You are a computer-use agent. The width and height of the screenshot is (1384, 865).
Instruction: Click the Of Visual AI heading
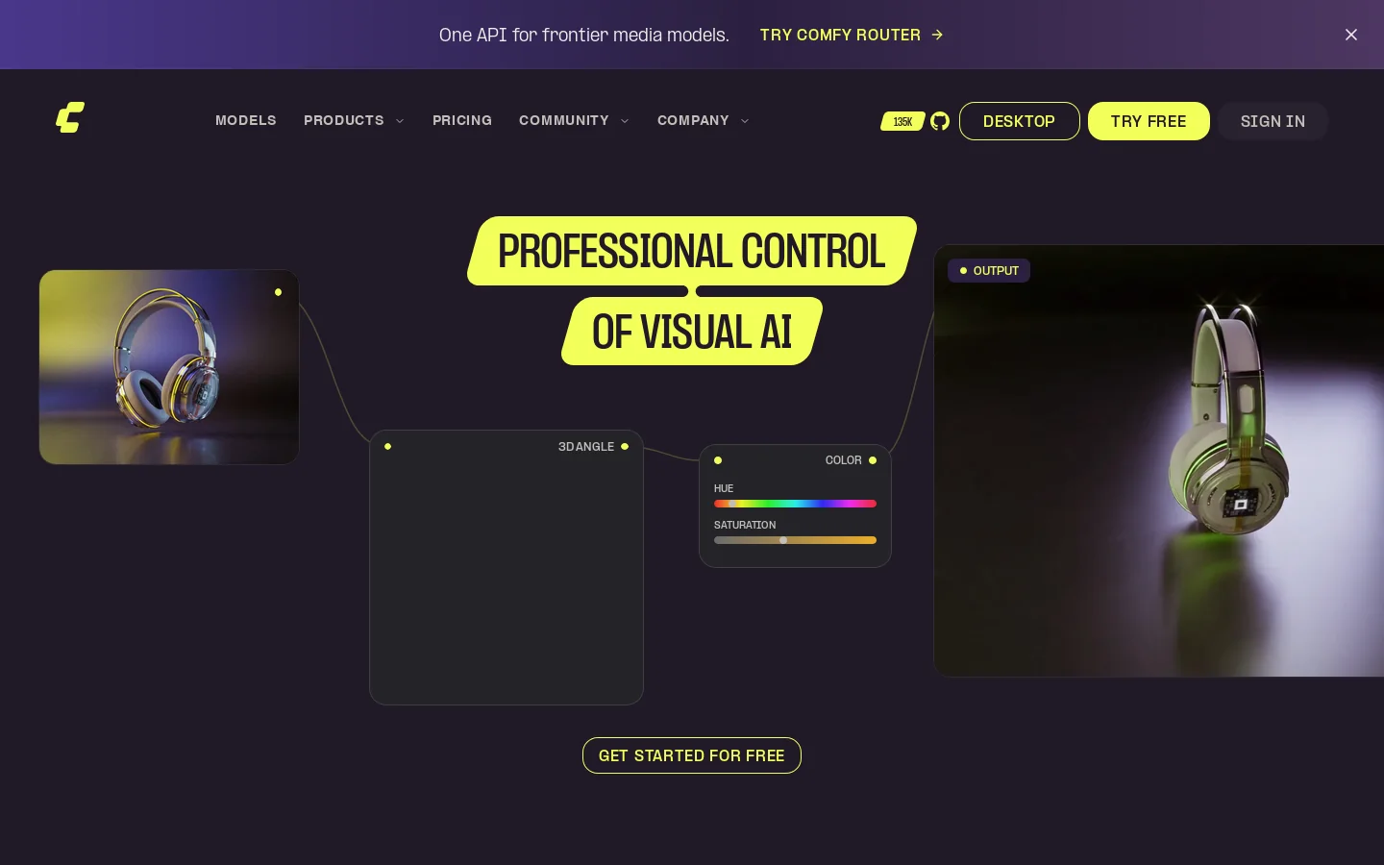click(692, 332)
